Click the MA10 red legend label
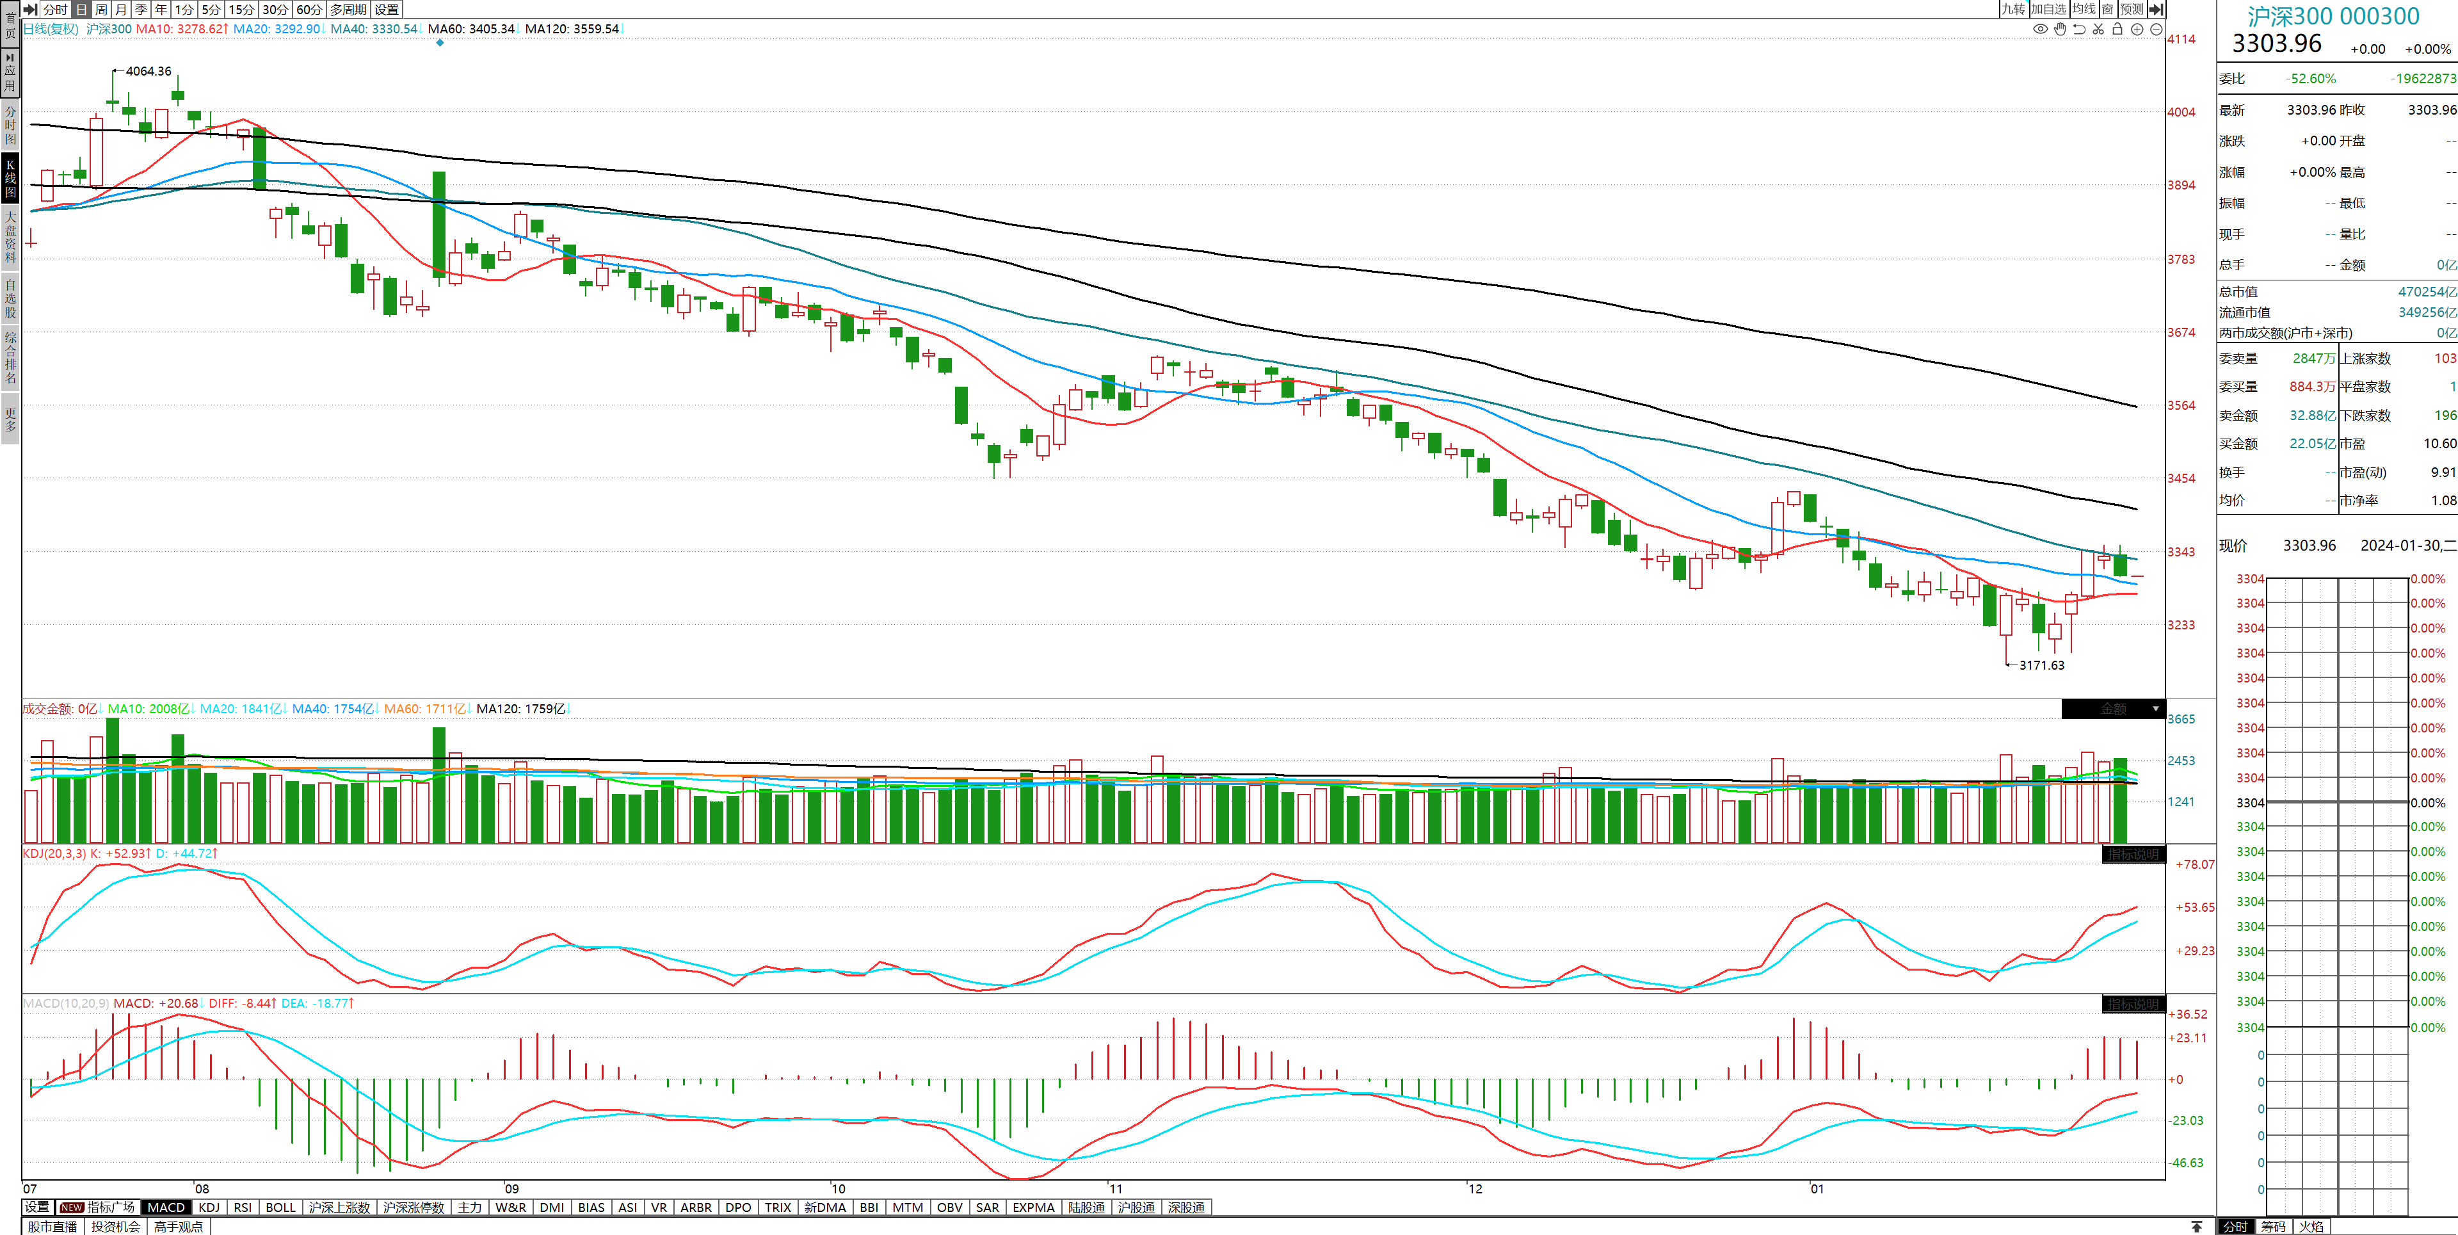Viewport: 2458px width, 1235px height. [181, 29]
